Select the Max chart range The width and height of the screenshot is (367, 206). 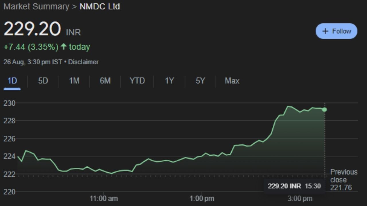click(x=232, y=81)
